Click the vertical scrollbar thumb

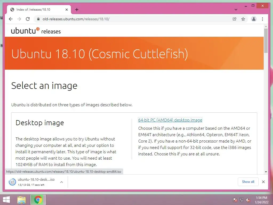click(x=266, y=41)
